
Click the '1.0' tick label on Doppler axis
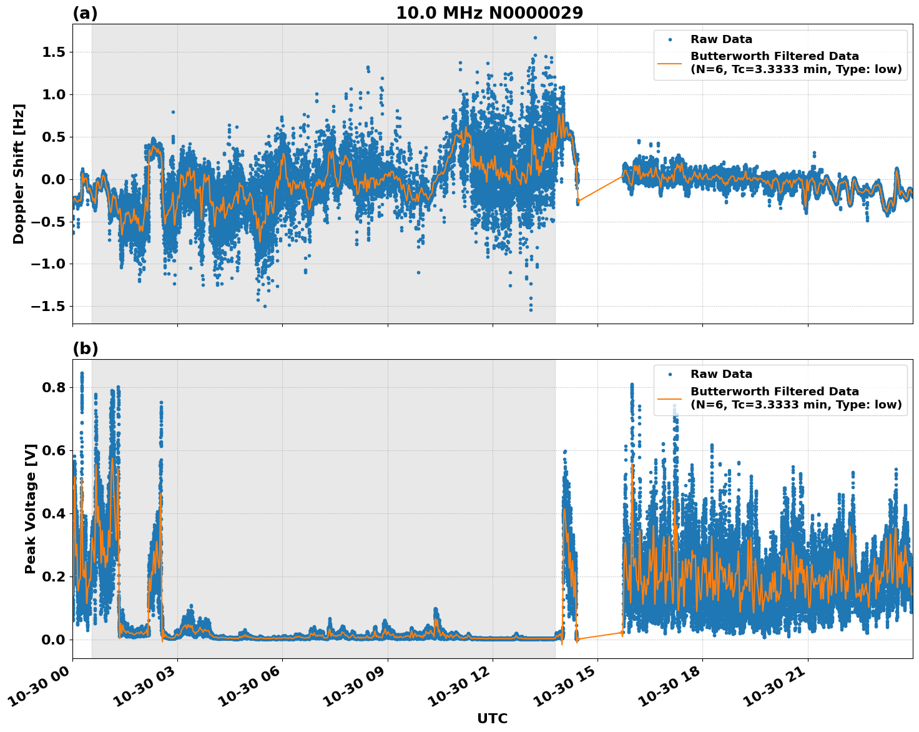pyautogui.click(x=54, y=94)
